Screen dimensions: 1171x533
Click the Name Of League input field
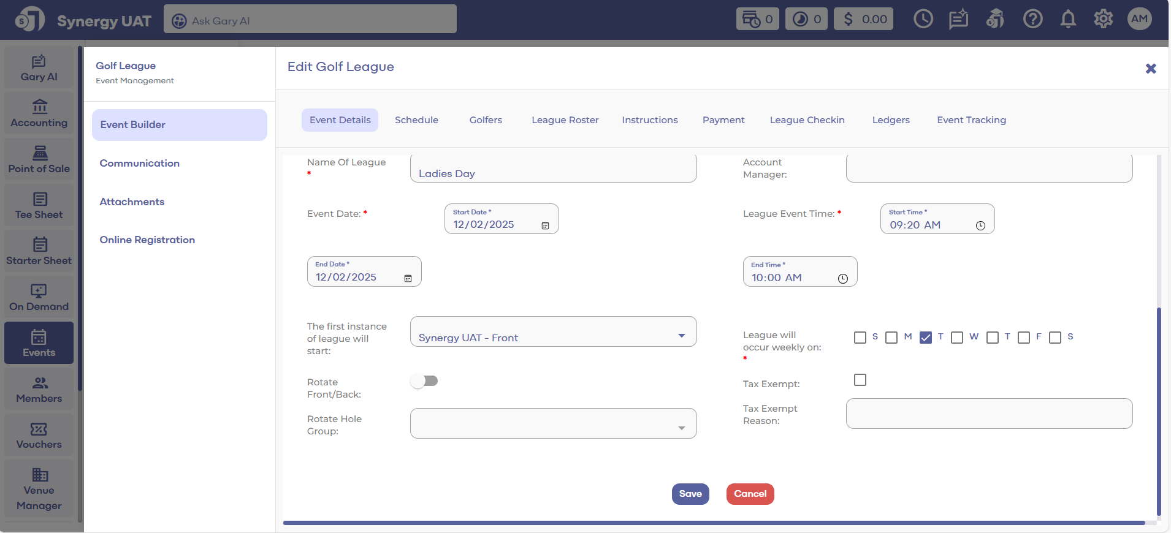click(x=553, y=170)
